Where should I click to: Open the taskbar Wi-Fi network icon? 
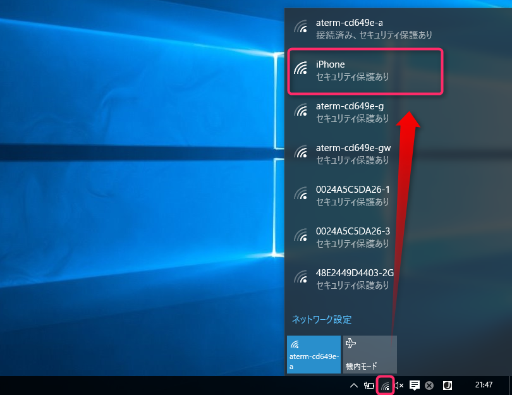(x=386, y=386)
